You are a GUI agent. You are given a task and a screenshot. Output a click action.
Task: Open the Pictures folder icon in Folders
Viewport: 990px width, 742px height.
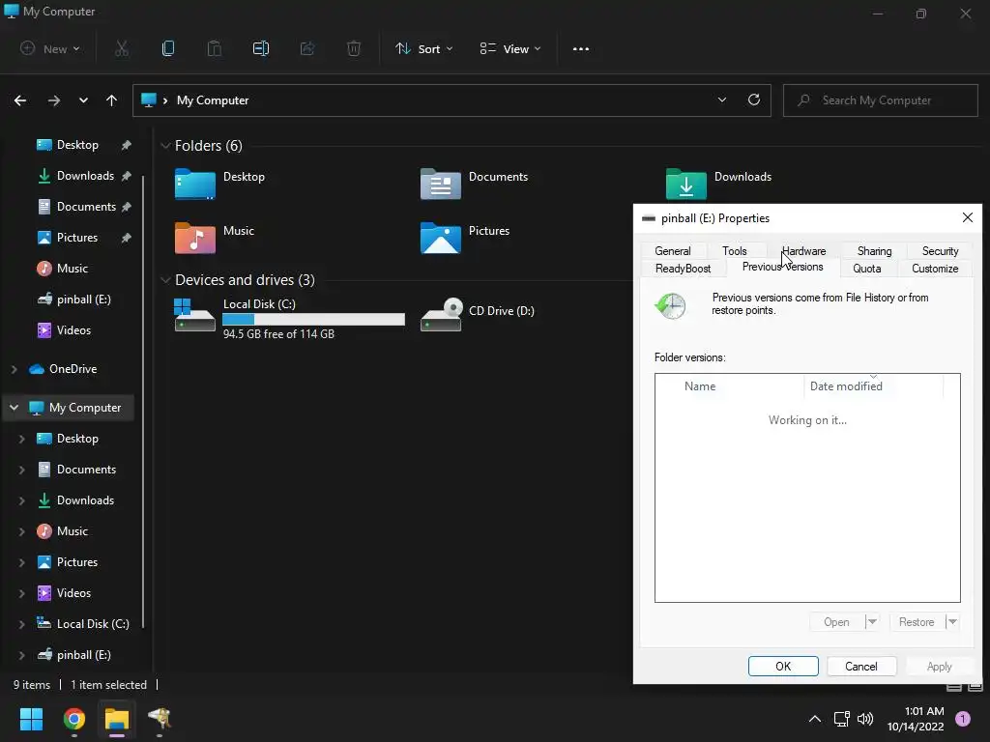pos(440,238)
